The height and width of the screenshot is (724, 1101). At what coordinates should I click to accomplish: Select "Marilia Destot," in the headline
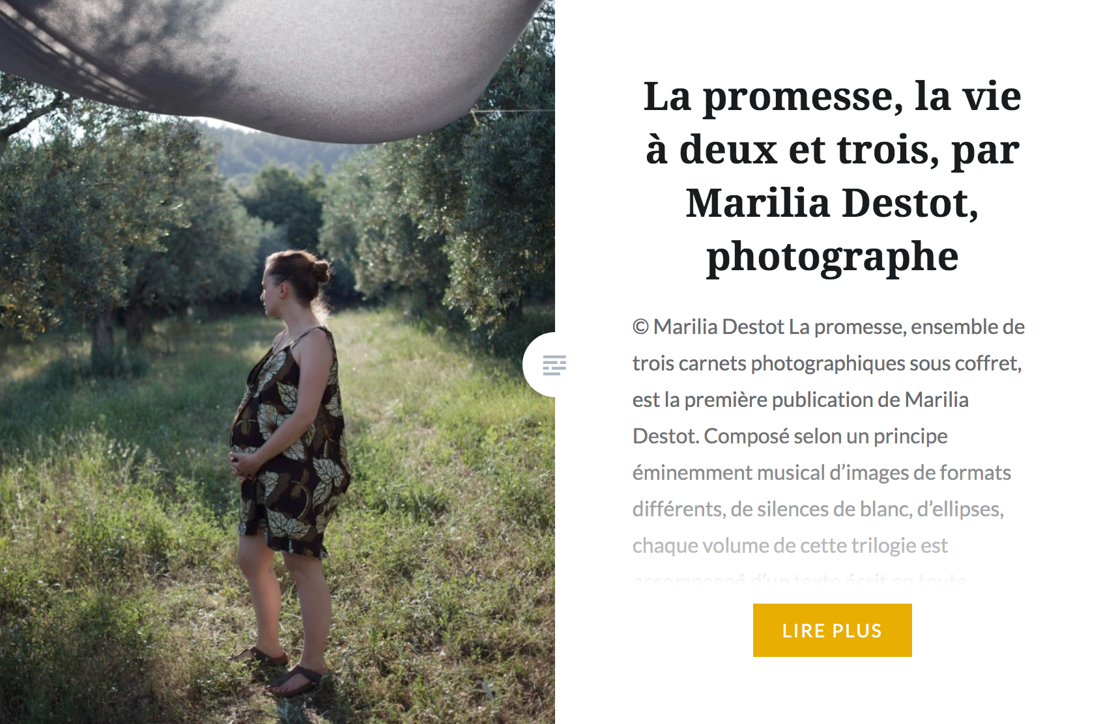pyautogui.click(x=832, y=202)
